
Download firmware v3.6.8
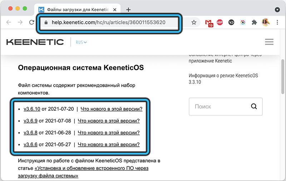(x=30, y=132)
